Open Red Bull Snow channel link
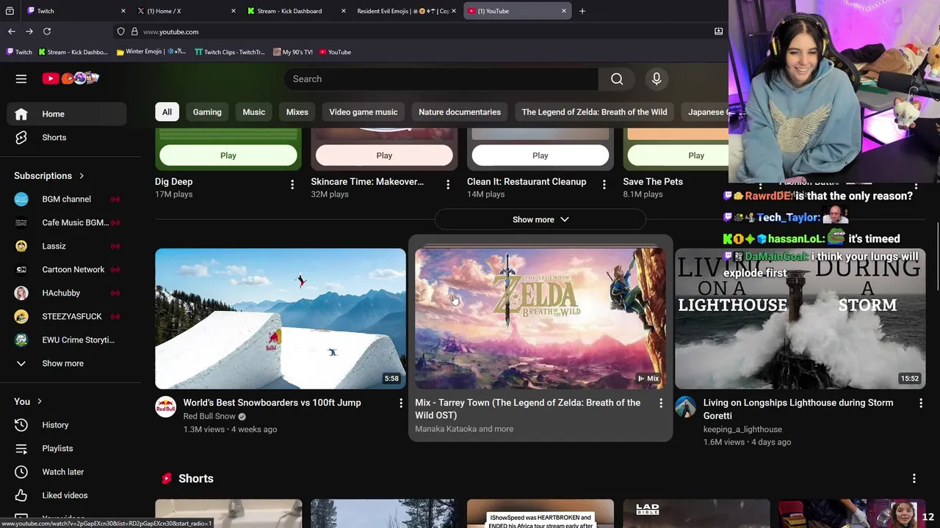The width and height of the screenshot is (940, 528). click(209, 417)
